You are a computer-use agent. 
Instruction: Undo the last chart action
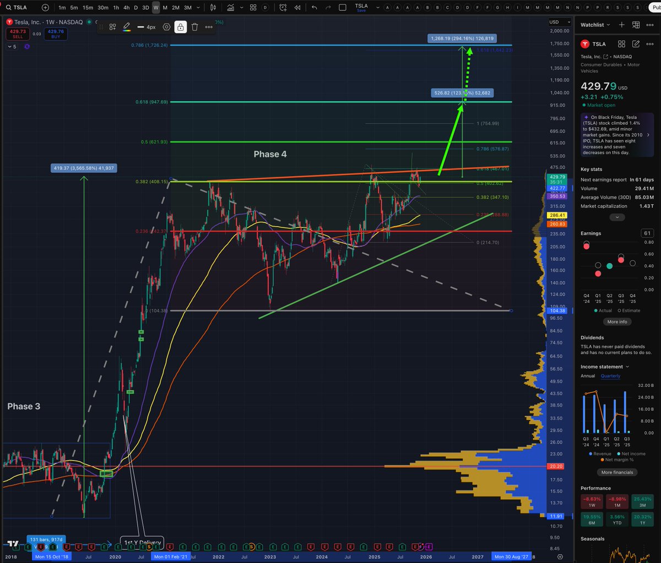click(x=314, y=8)
